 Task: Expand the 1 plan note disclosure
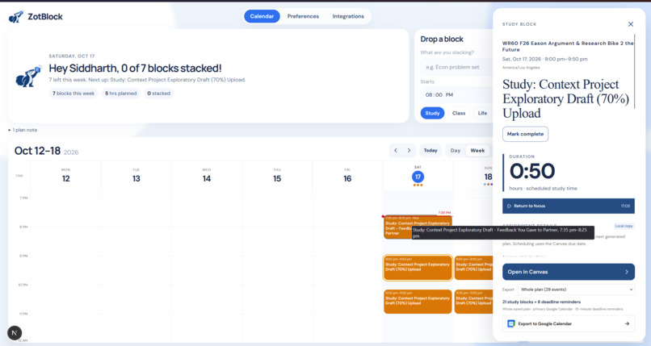pyautogui.click(x=23, y=130)
